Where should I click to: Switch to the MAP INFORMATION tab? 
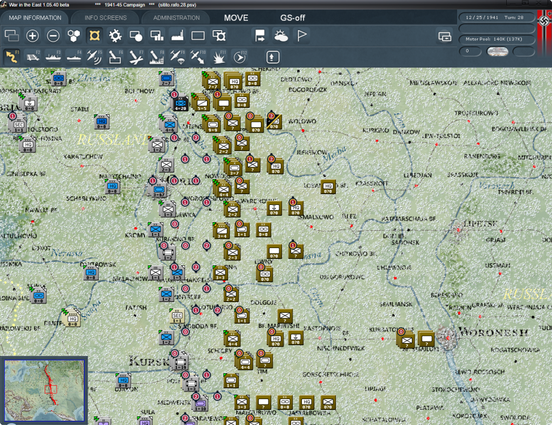click(x=35, y=18)
